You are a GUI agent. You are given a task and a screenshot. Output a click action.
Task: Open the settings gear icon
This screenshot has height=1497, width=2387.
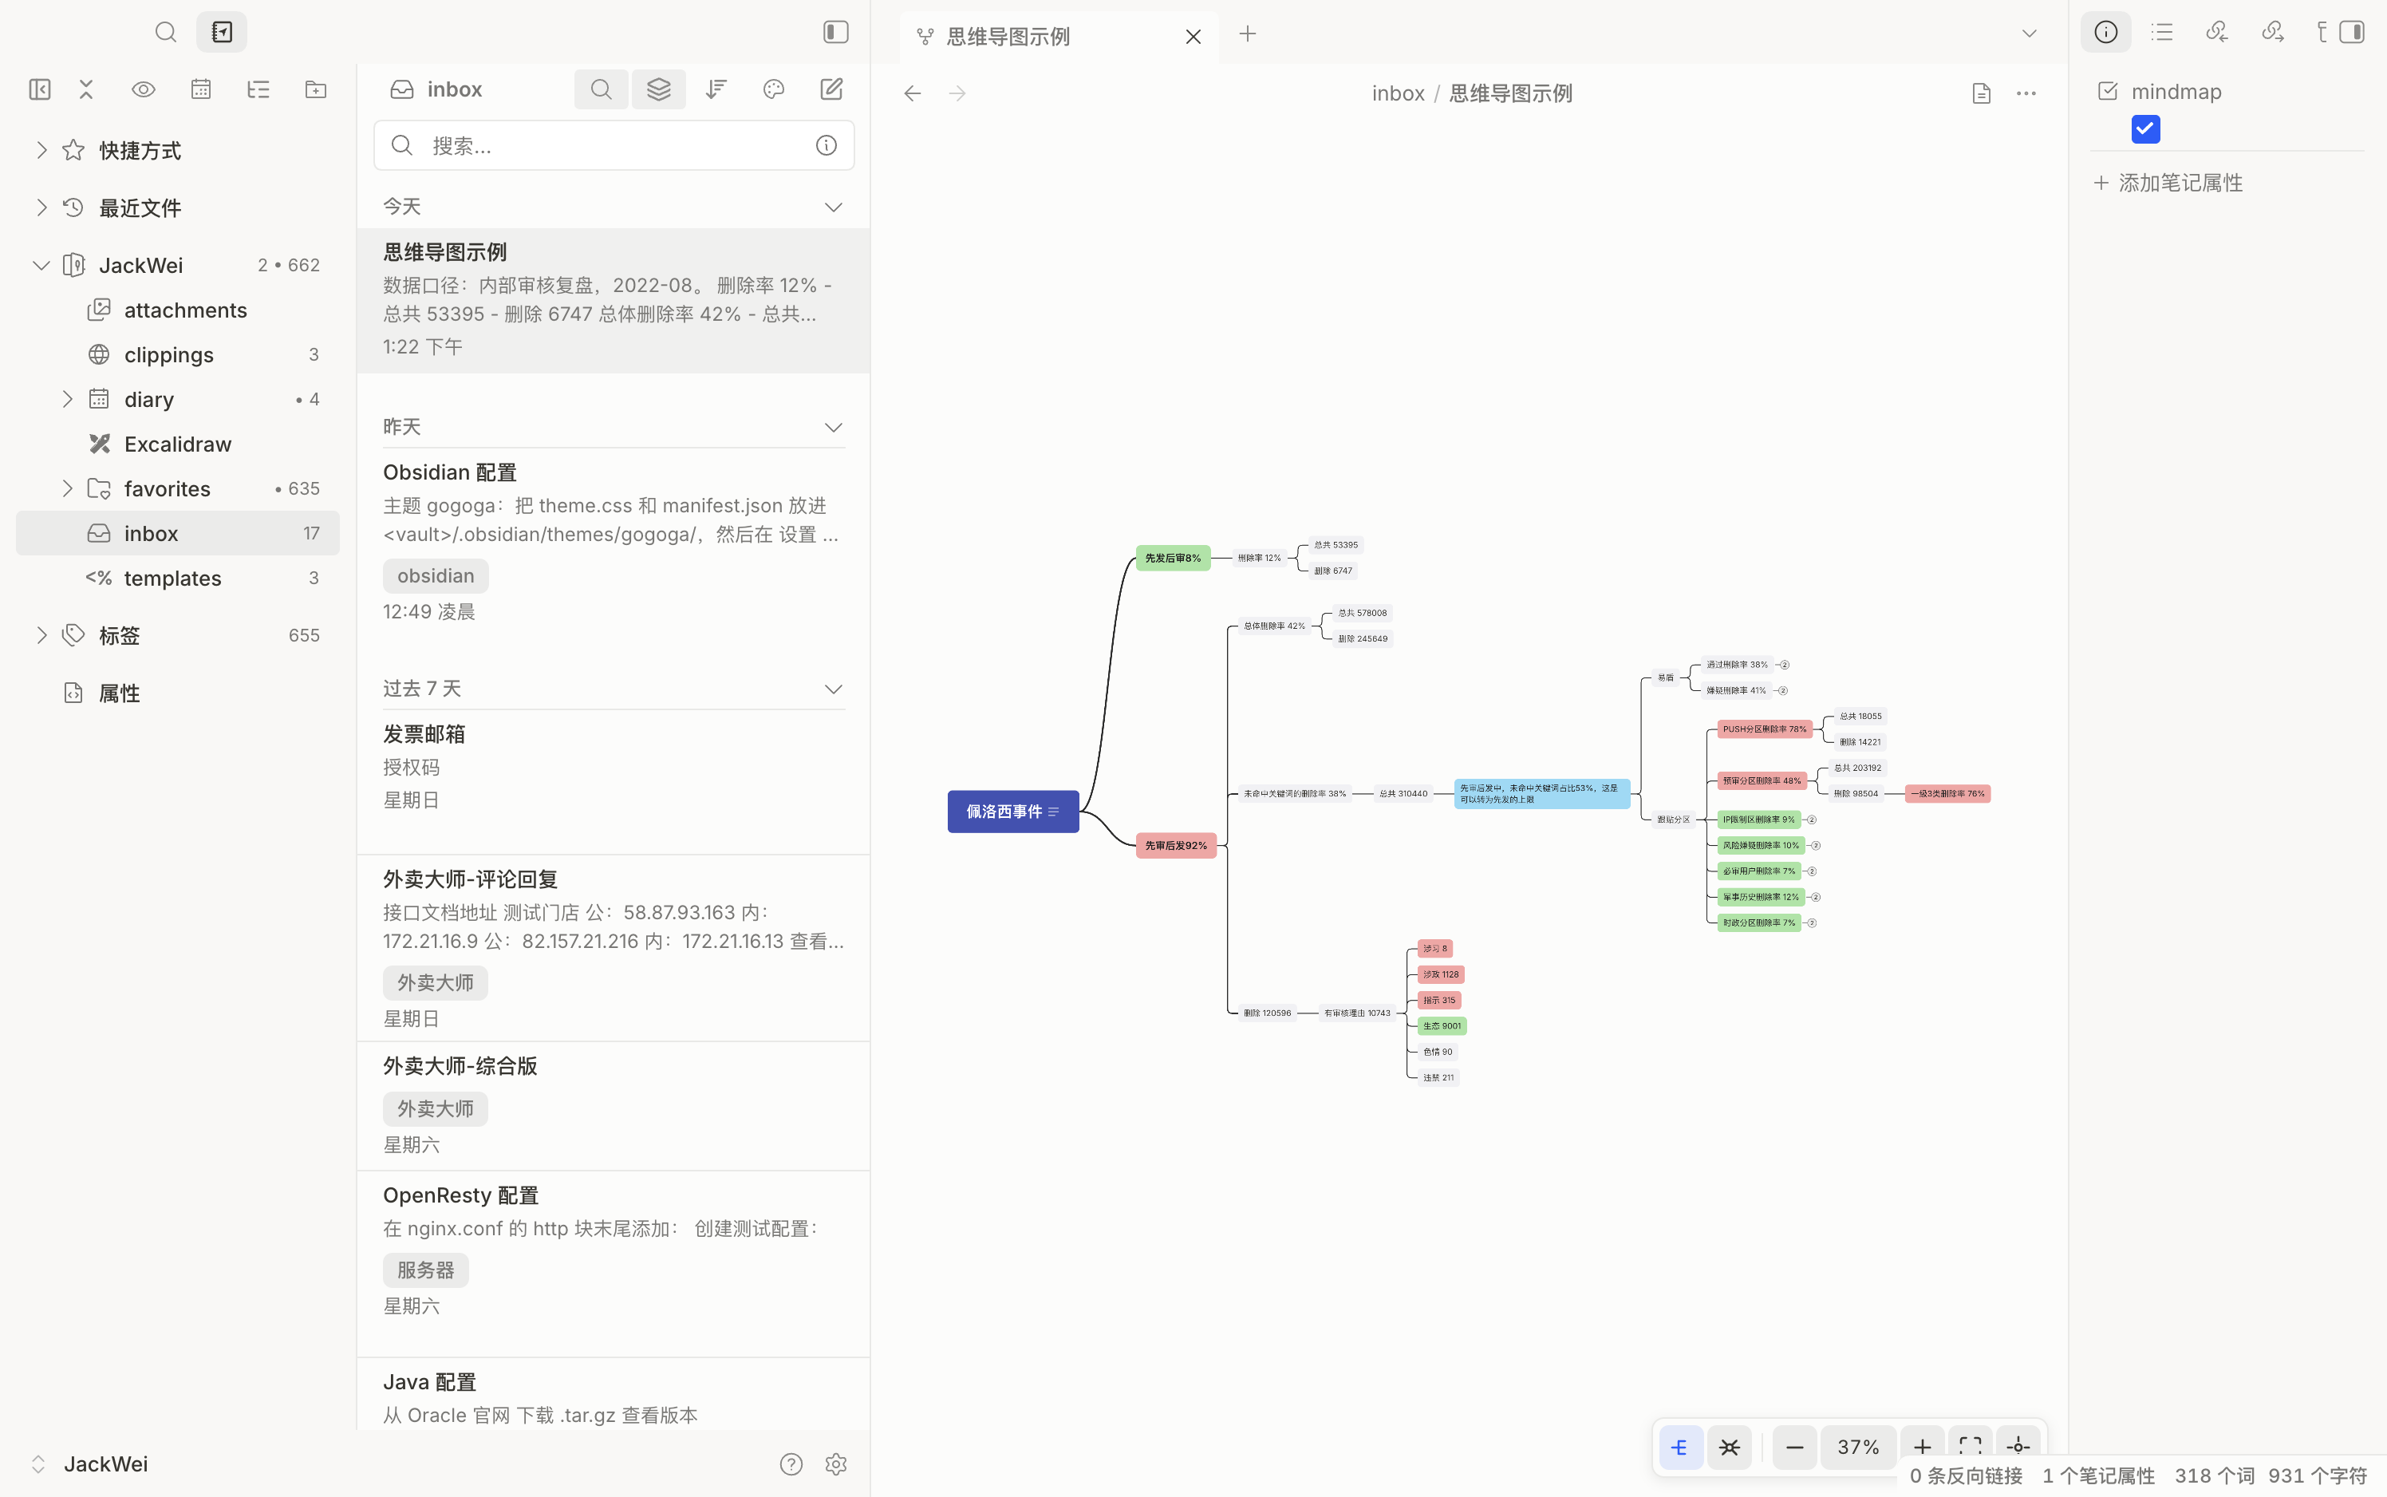point(836,1463)
